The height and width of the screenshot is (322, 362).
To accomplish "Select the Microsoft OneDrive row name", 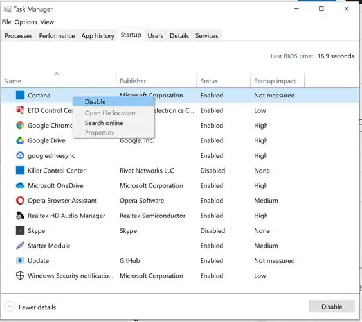I will (55, 185).
